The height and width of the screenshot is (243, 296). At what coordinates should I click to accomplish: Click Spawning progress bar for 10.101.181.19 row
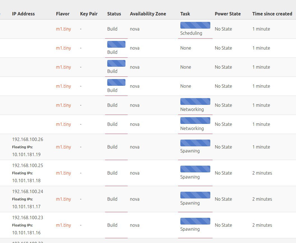(x=195, y=143)
